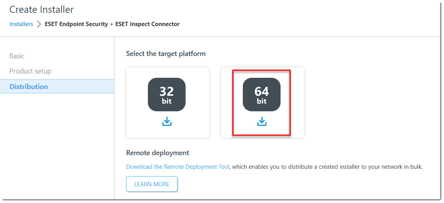Open Download the Remote Deployment Tool link
Image resolution: width=444 pixels, height=203 pixels.
(177, 167)
